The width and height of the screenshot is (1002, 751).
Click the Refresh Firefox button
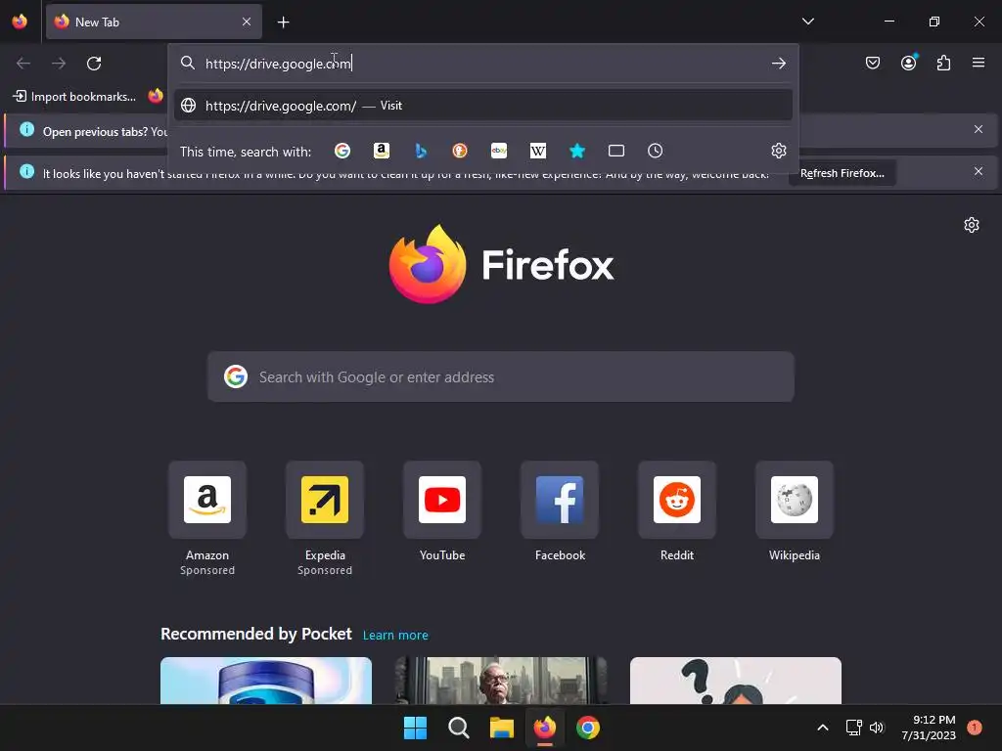[x=843, y=173]
